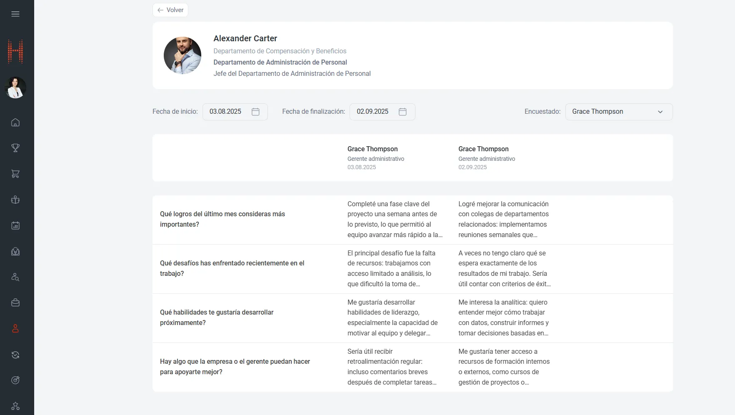
Task: Click the end date field 02.09.2025
Action: [x=372, y=112]
